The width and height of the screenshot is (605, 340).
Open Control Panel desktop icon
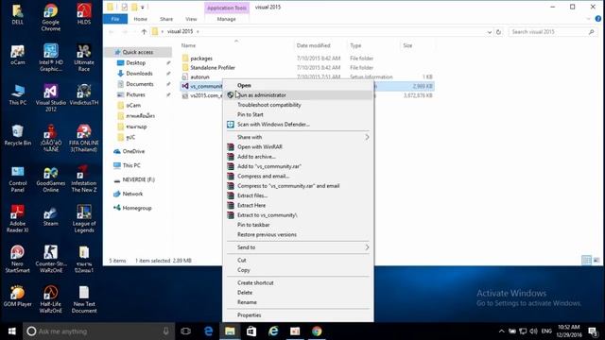click(17, 178)
